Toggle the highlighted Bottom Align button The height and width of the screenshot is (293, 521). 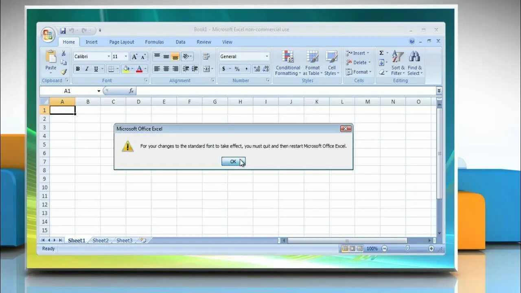[x=175, y=56]
